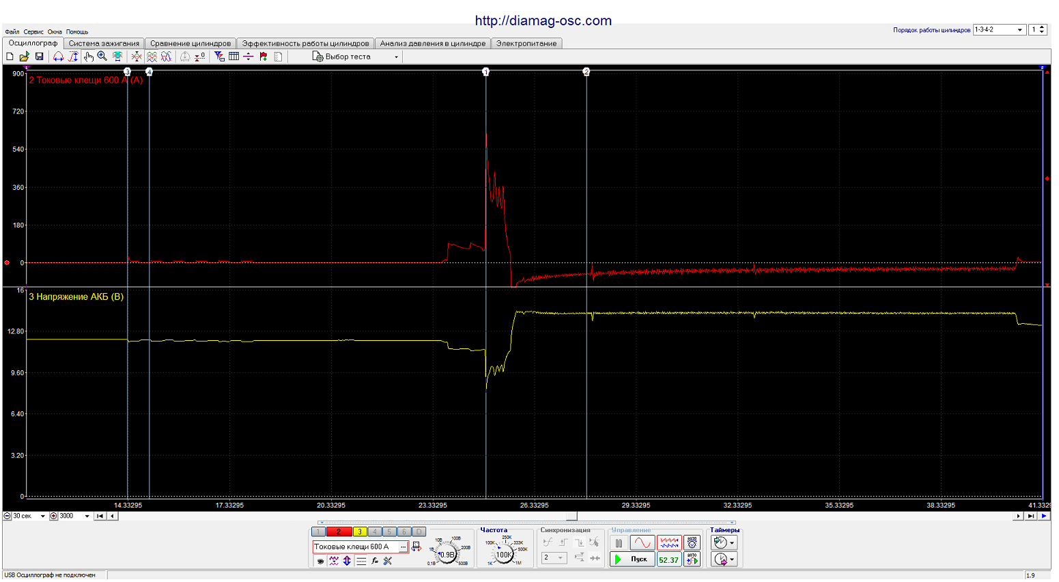Toggle the D digital channel button
Screen dimensions: 1059x582
tap(419, 531)
